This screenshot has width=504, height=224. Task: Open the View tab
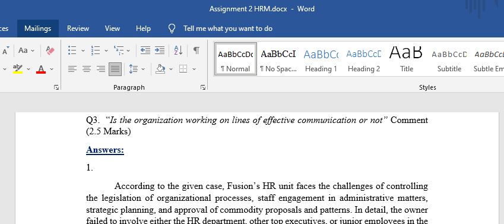click(x=112, y=29)
